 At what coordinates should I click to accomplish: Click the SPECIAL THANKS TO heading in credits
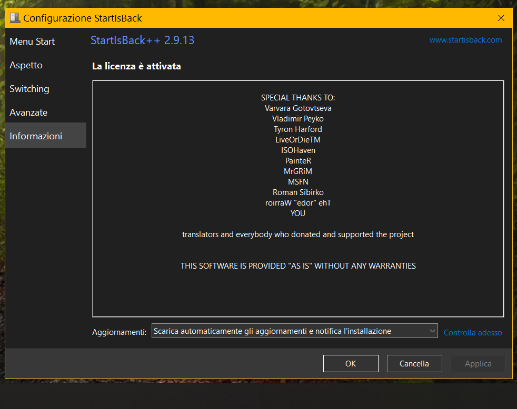pos(298,98)
